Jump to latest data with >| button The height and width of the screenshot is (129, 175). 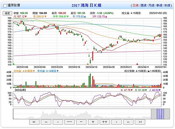pos(140,122)
